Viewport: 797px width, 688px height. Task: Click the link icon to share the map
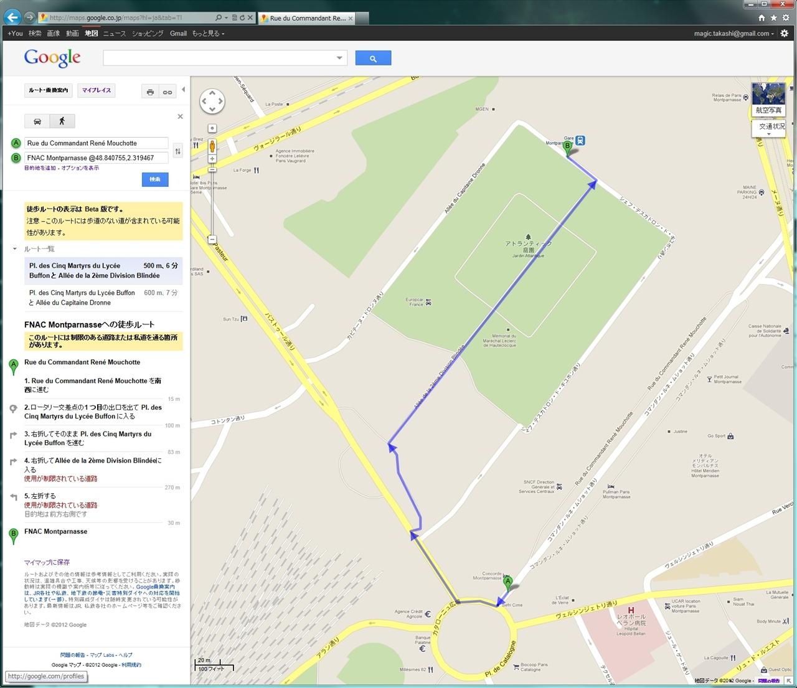167,92
